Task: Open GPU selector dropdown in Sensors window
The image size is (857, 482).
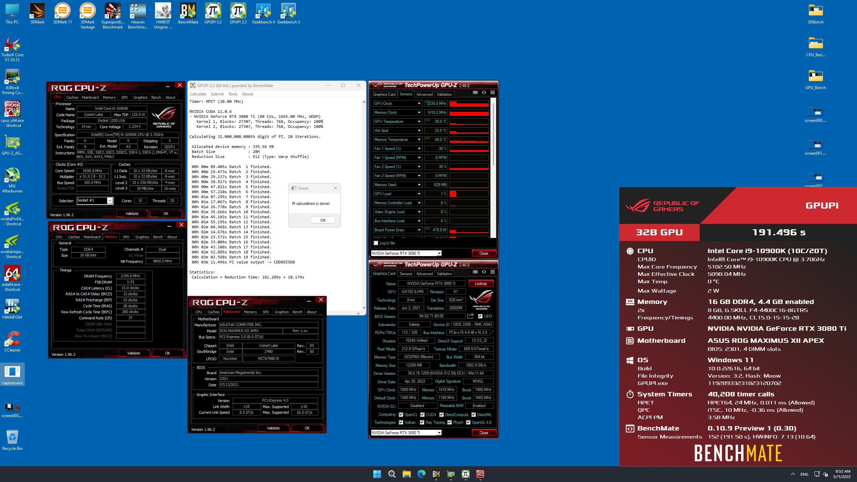Action: 406,253
